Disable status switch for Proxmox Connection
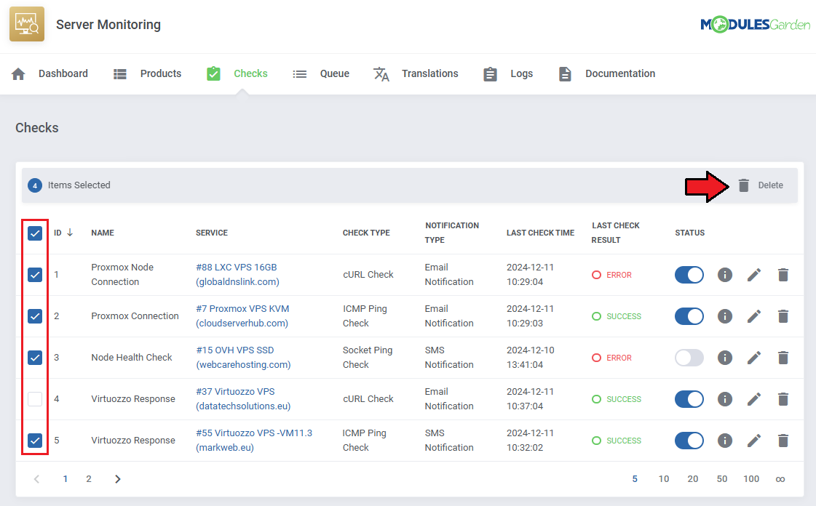 point(689,316)
